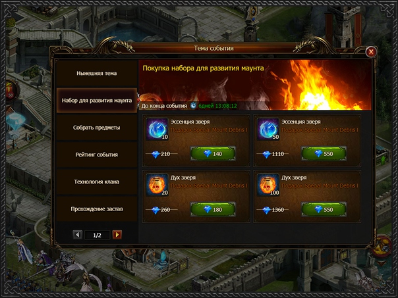
Task: Click the Дух зверя icon with quantity 20
Action: click(x=157, y=184)
